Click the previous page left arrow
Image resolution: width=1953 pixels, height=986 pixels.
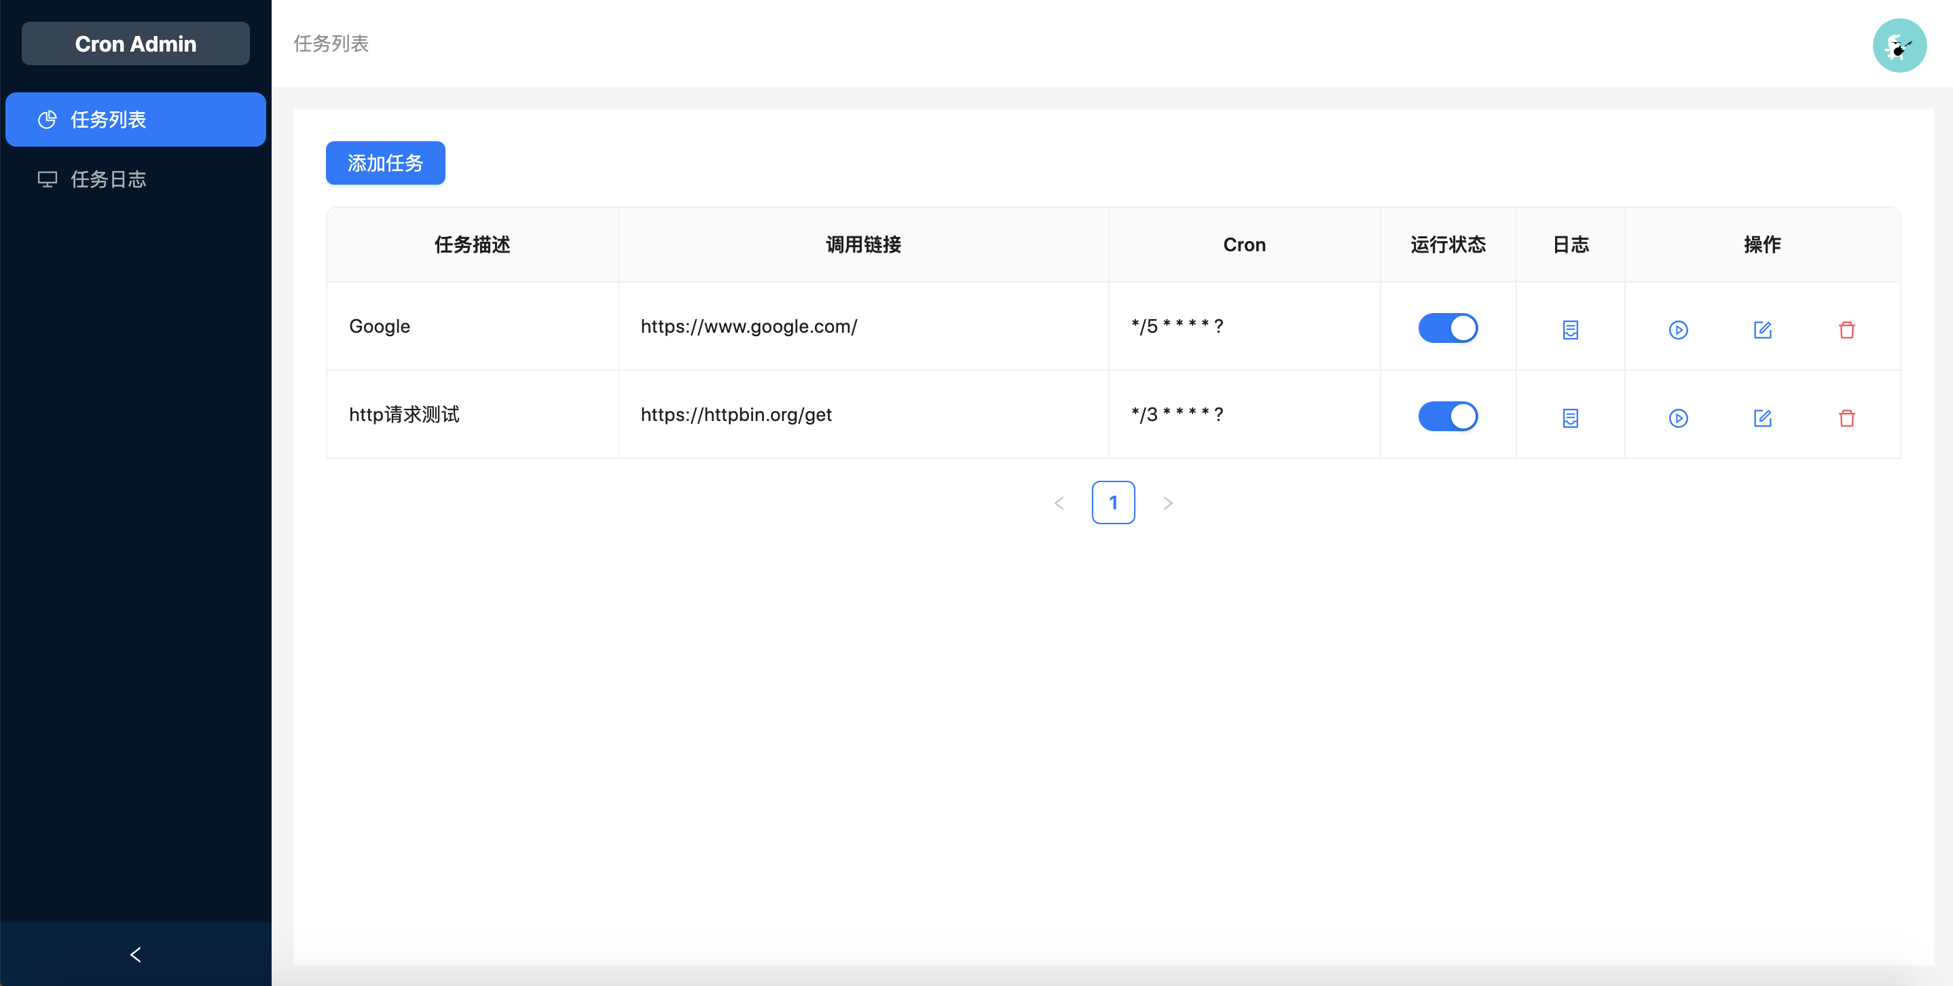click(1059, 502)
